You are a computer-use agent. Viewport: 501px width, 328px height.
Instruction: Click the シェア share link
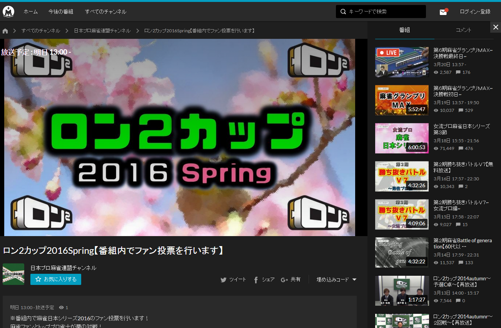pos(264,280)
